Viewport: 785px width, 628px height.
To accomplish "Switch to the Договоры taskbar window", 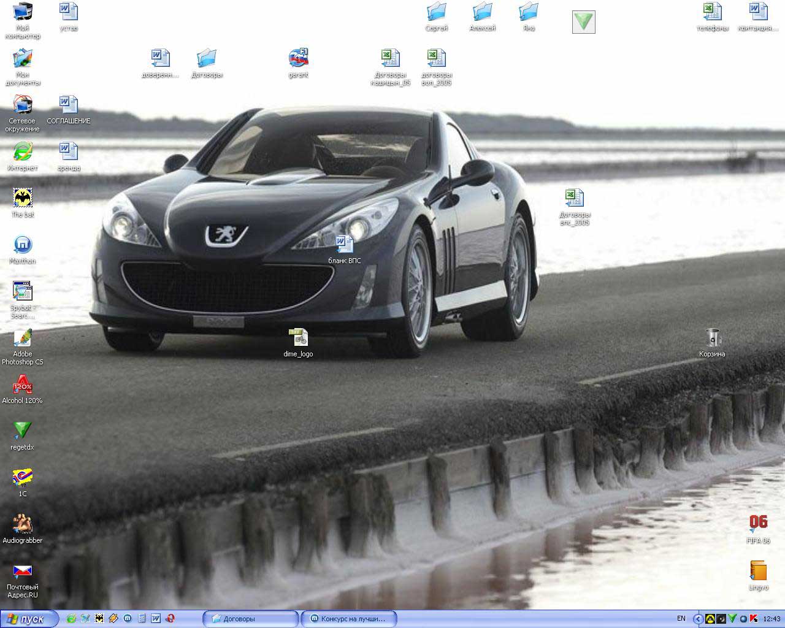I will click(x=250, y=619).
